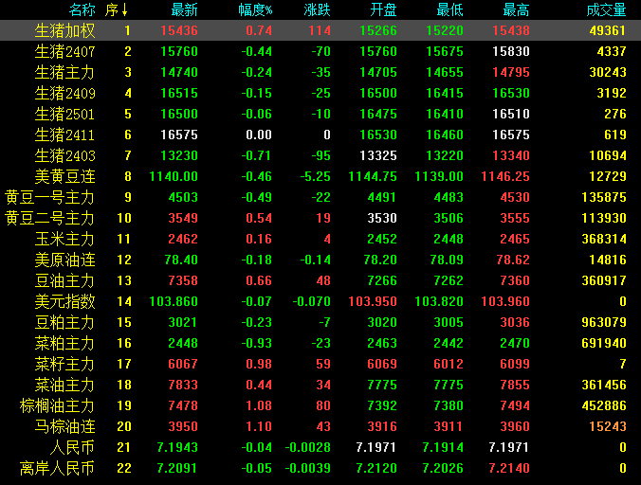Select the 生猪2407 contract
This screenshot has width=641, height=485.
[x=65, y=51]
